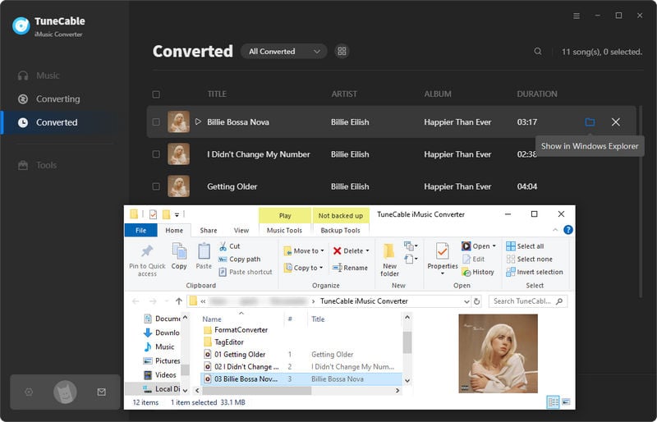Remove Billie Bossa Nova from converted list
Viewport: 657px width, 422px height.
[615, 122]
